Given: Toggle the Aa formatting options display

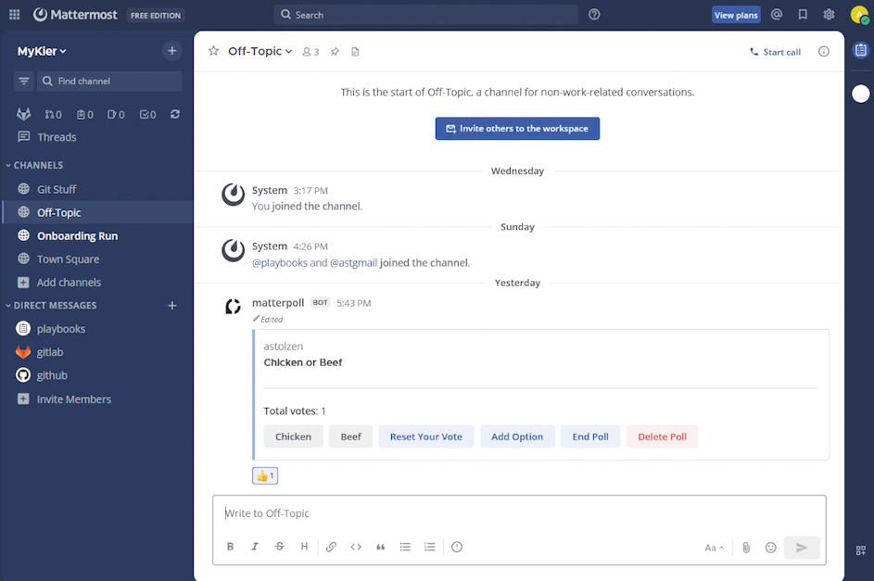Looking at the screenshot, I should [x=714, y=548].
